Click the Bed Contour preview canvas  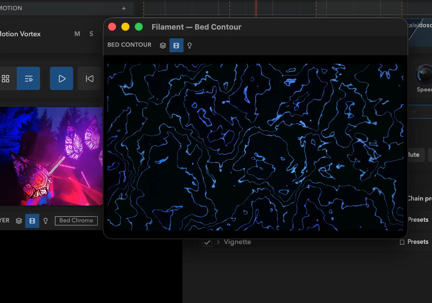point(255,147)
